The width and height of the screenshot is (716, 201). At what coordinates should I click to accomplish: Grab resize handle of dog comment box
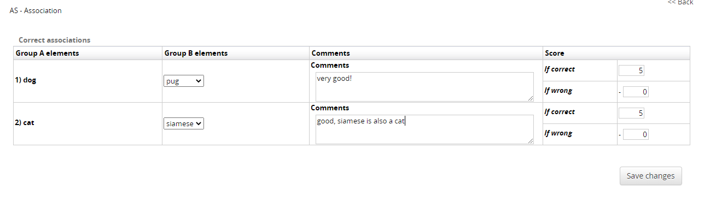(530, 98)
